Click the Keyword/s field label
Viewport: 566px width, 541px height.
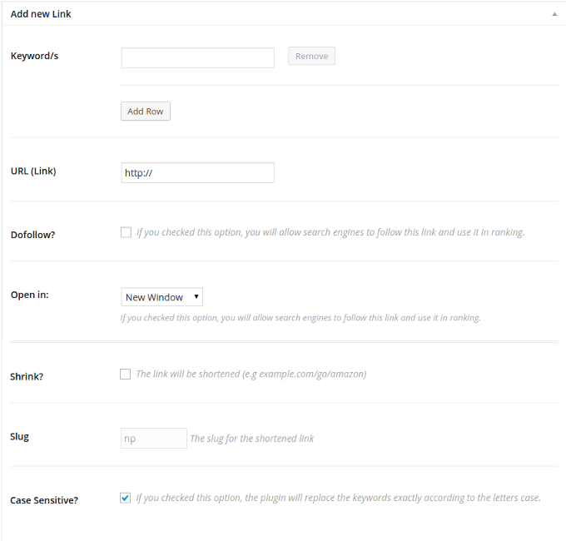(x=34, y=56)
